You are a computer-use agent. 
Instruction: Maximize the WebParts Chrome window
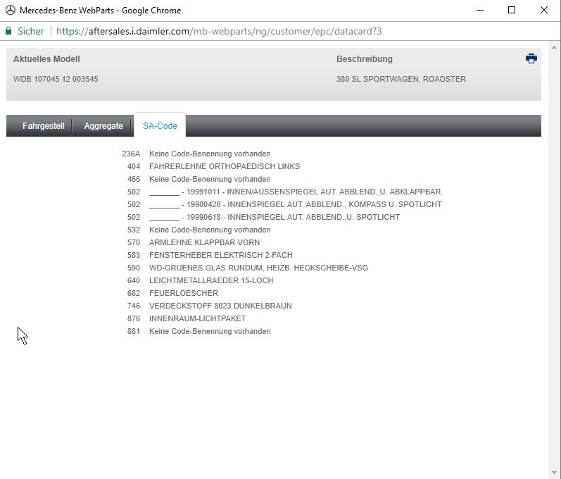[x=512, y=10]
